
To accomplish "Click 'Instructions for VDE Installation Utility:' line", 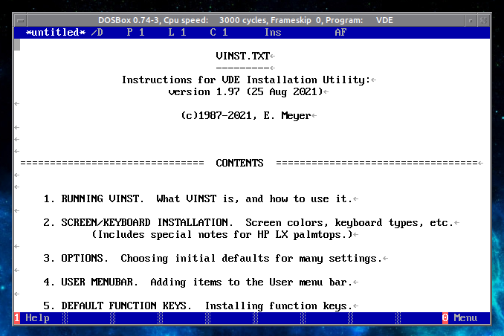I will (x=246, y=80).
